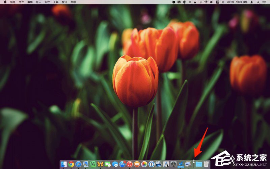270x169 pixels.
Task: Open the Apple menu
Action: 5,2
